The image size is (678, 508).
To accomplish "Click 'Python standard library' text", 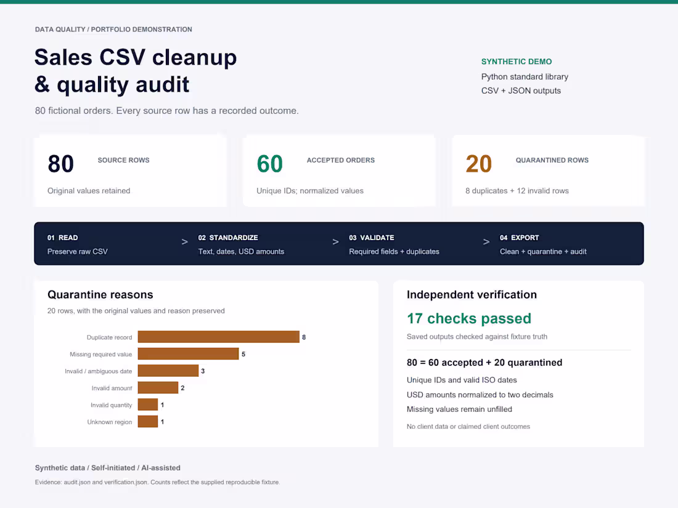I will point(525,77).
